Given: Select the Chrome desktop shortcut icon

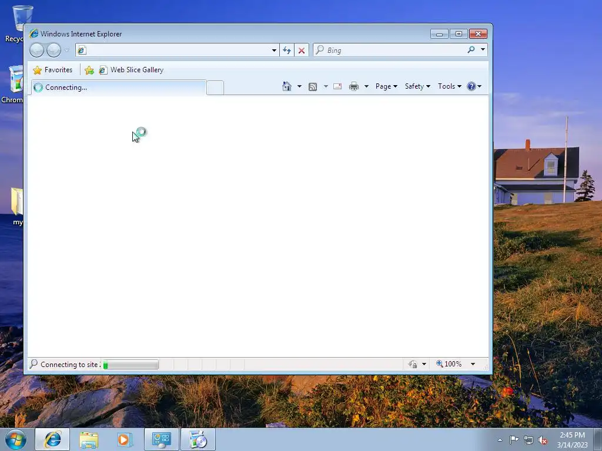Looking at the screenshot, I should coord(14,85).
